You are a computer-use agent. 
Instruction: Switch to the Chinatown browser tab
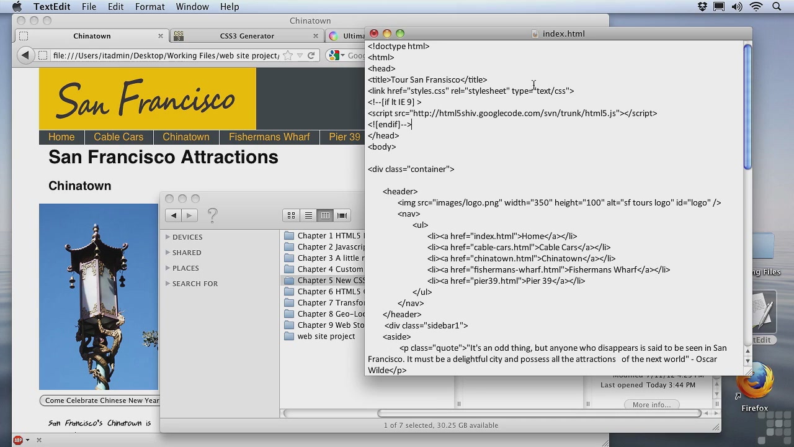[x=92, y=36]
